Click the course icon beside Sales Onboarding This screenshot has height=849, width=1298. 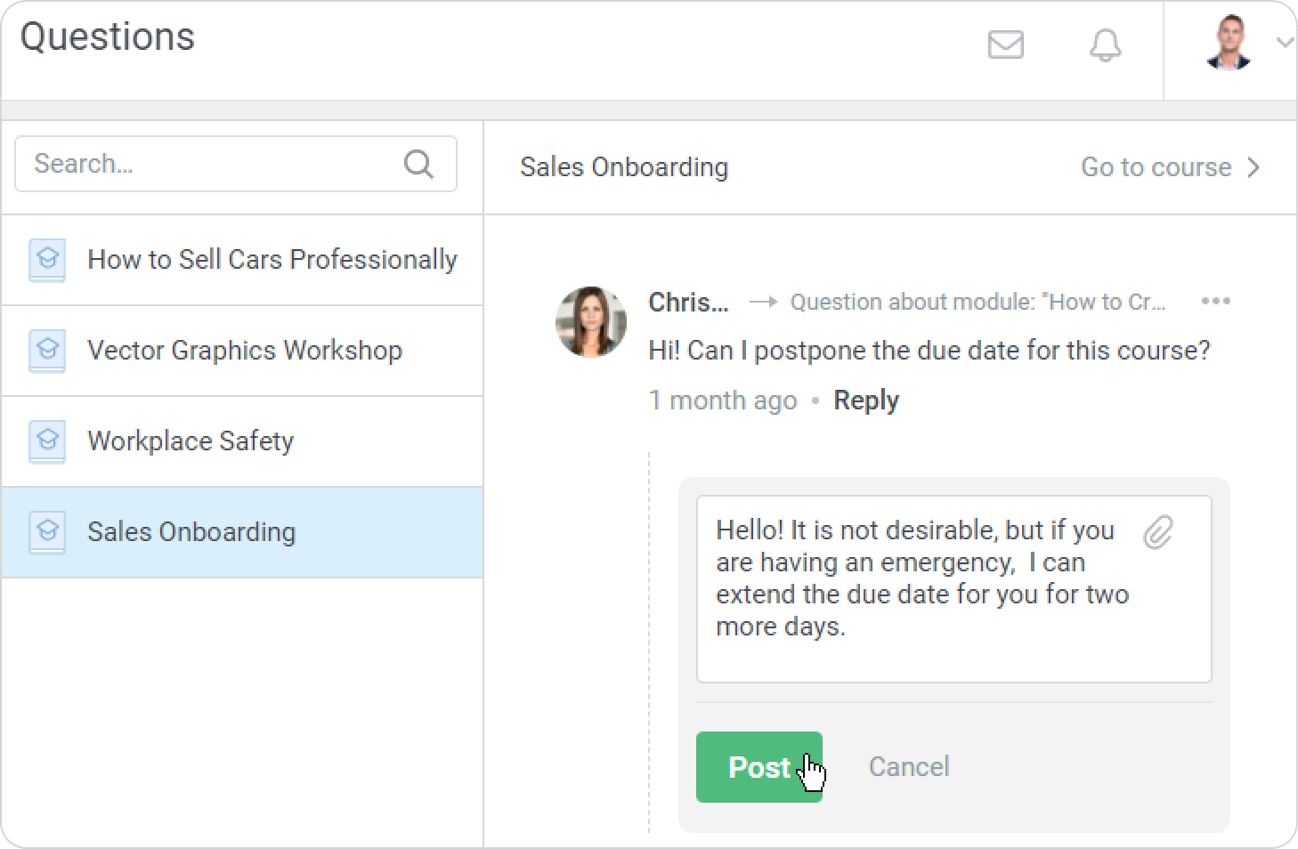coord(47,532)
